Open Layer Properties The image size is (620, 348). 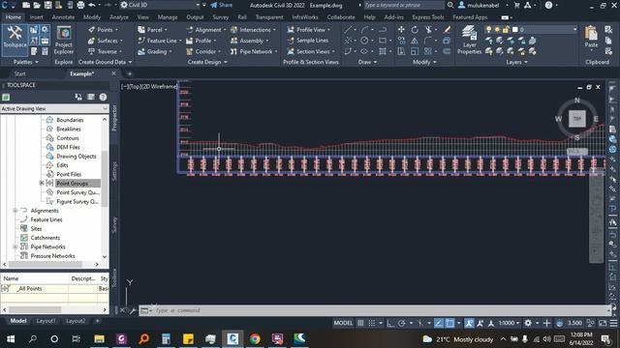pos(469,40)
